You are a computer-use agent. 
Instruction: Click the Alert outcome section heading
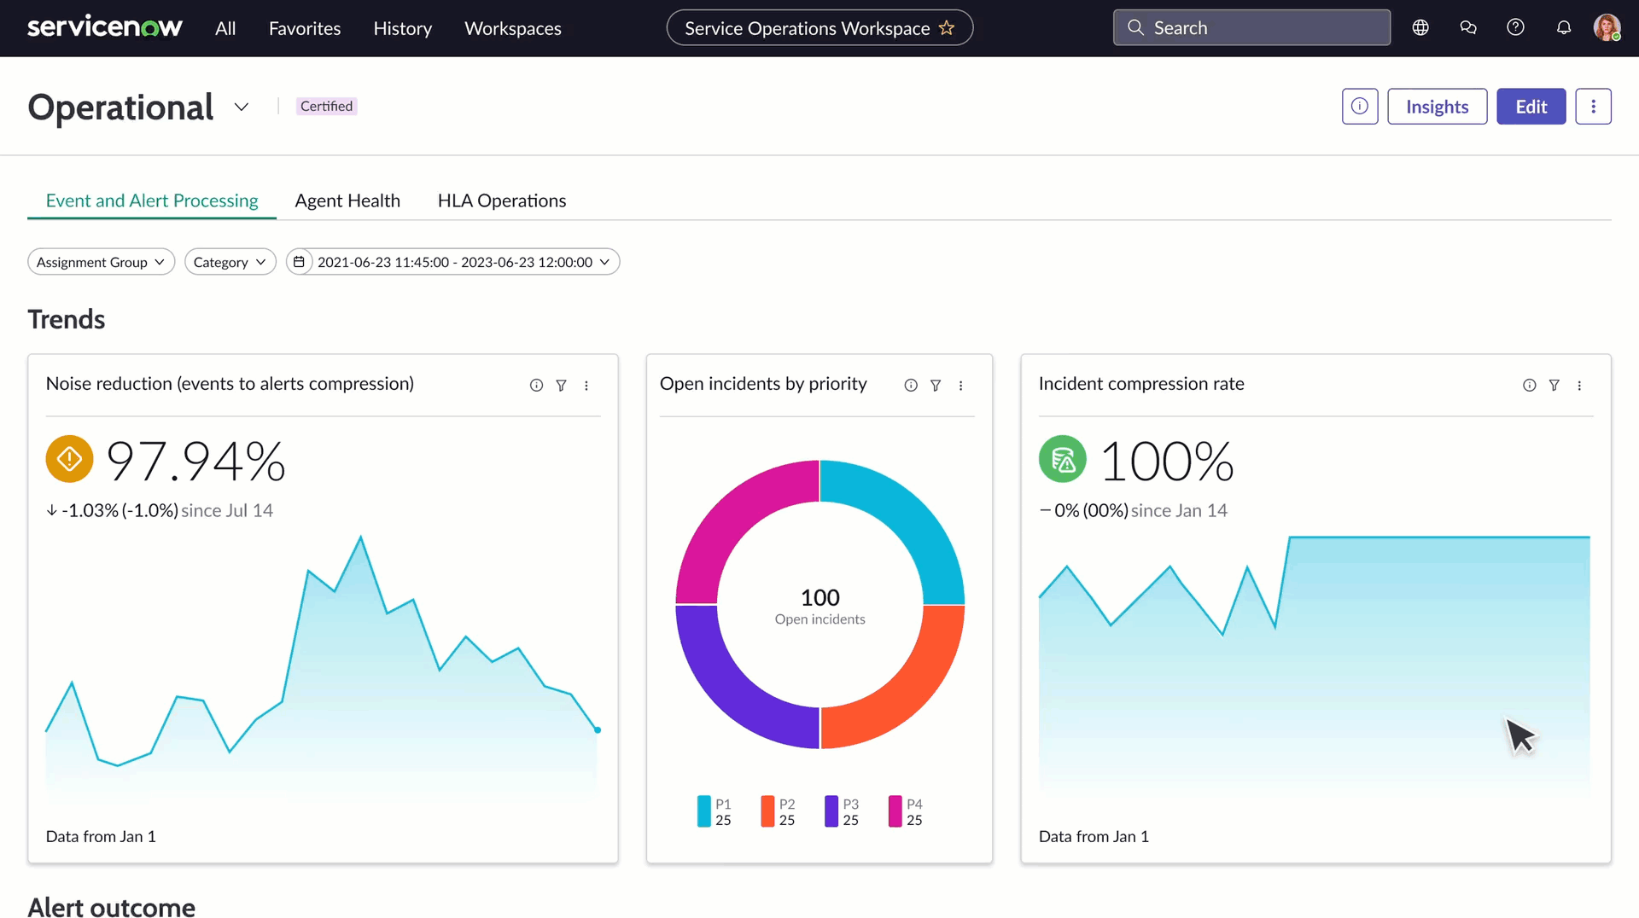point(112,906)
